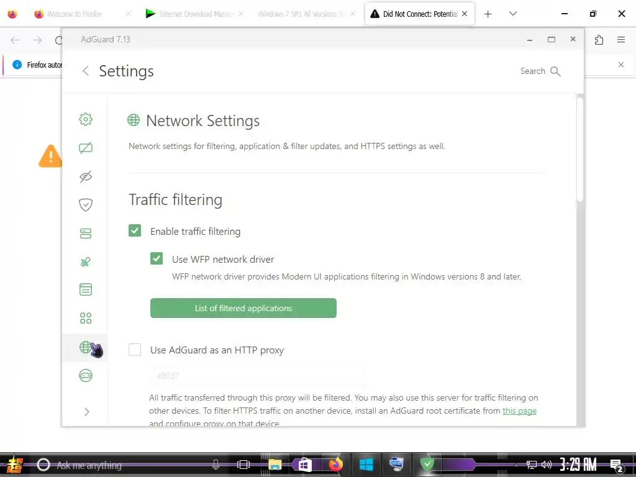Switch to Welcome to Firefox tab

point(75,14)
